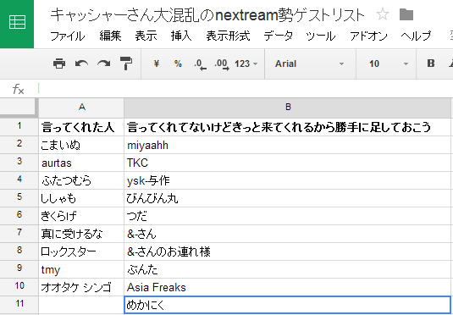
Task: Undo the last action
Action: click(81, 64)
